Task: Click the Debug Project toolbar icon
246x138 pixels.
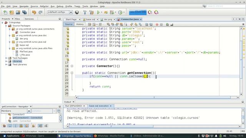Action: pyautogui.click(x=106, y=12)
